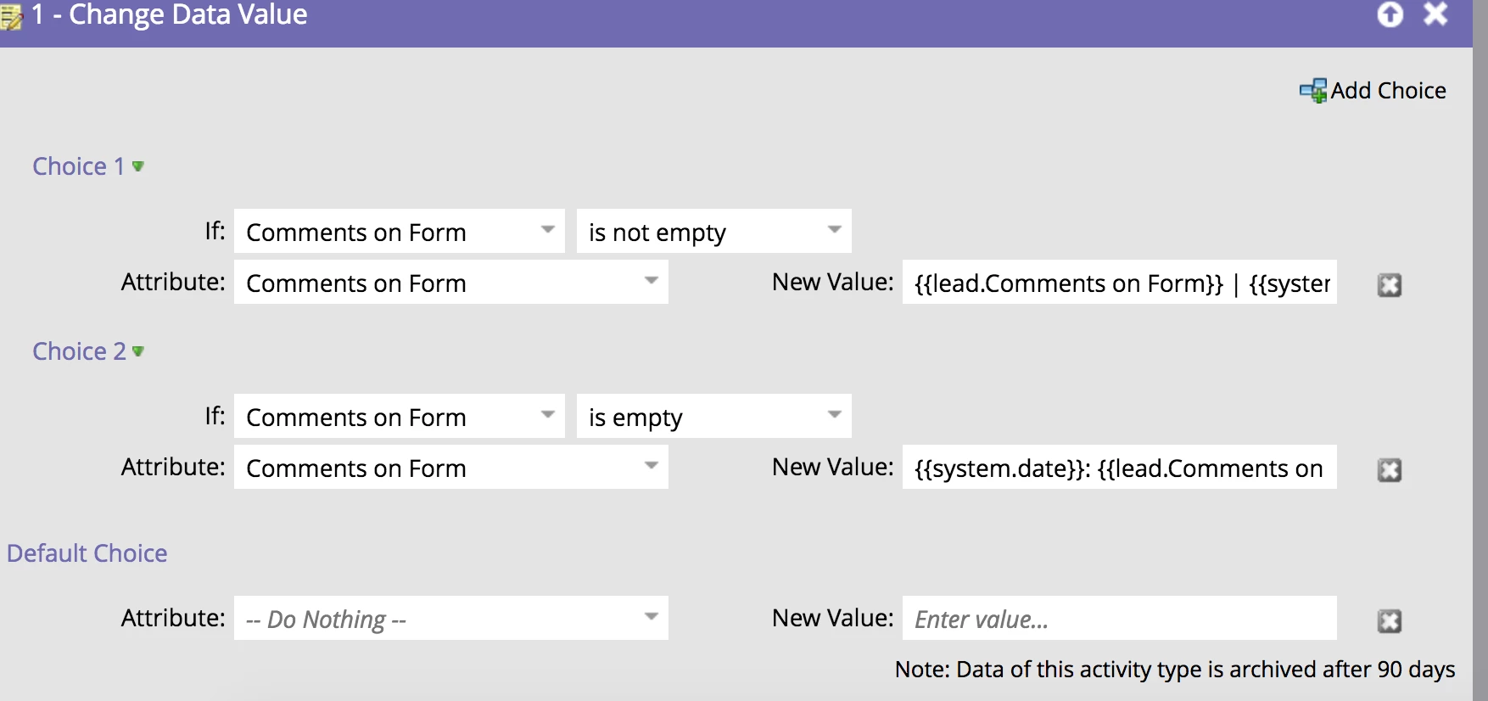Open the Choice 2 green arrow menu
1488x701 pixels.
138,351
